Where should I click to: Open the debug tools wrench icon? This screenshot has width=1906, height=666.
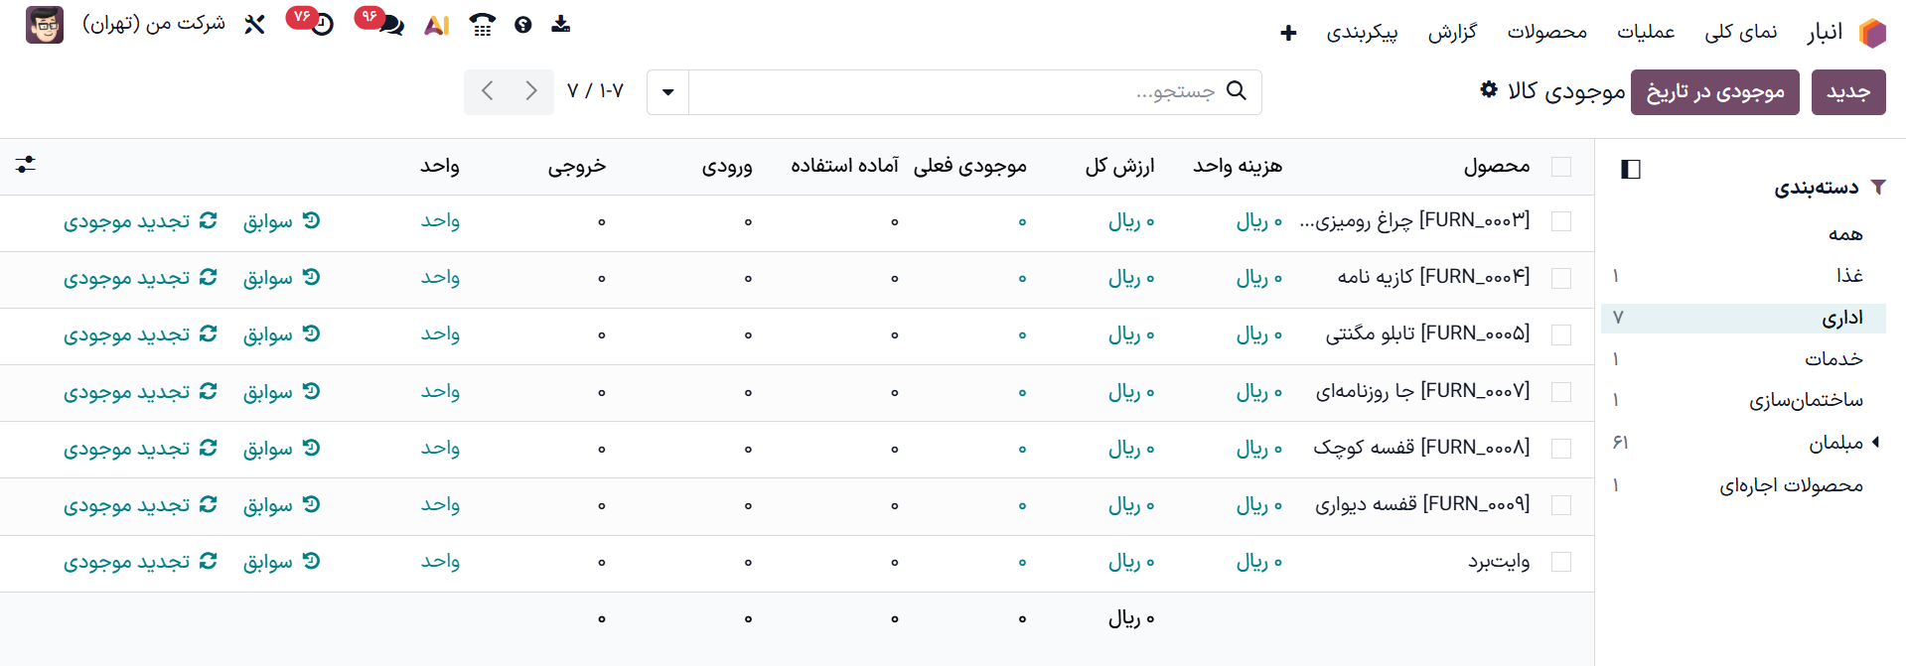pos(255,25)
